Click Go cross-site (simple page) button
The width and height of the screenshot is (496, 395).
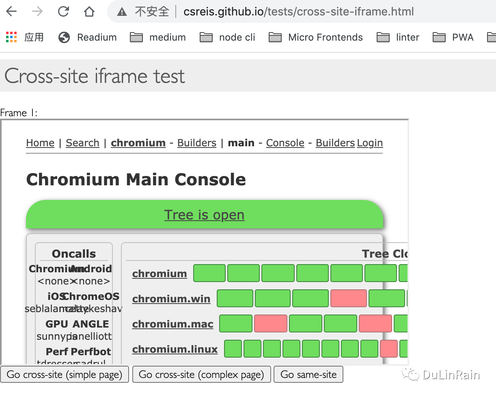[65, 374]
